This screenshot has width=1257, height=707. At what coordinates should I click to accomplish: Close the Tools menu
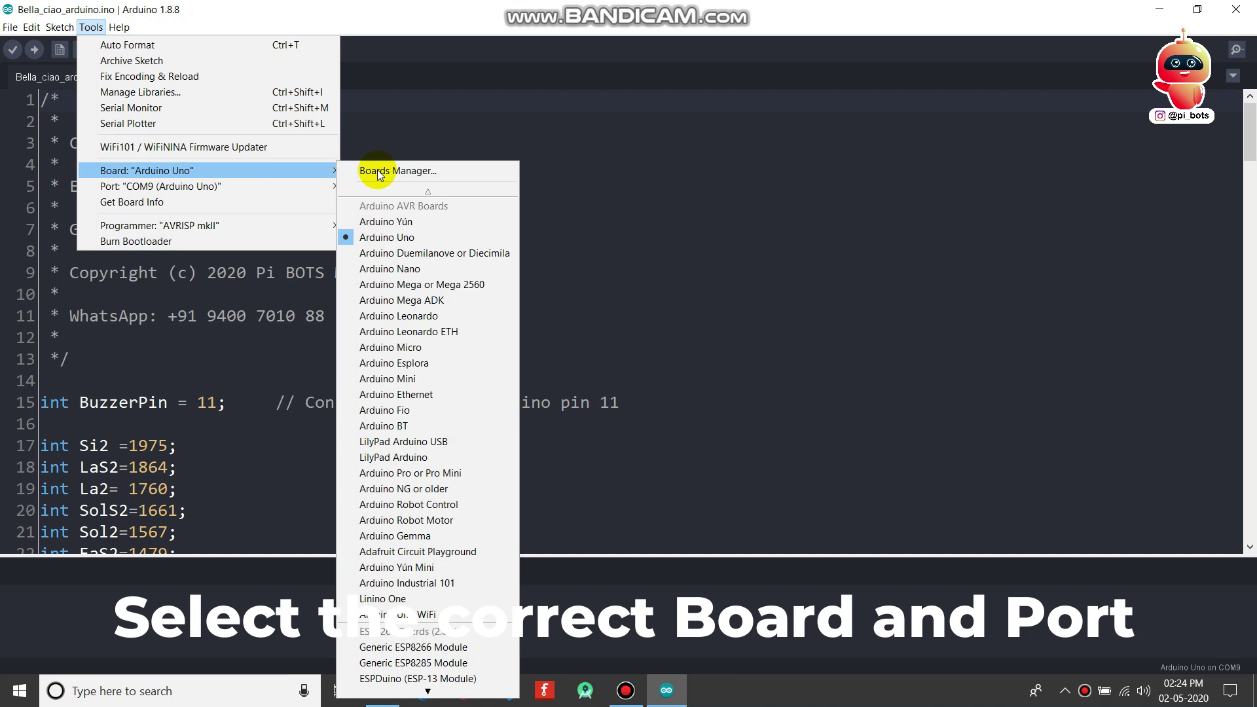point(91,27)
